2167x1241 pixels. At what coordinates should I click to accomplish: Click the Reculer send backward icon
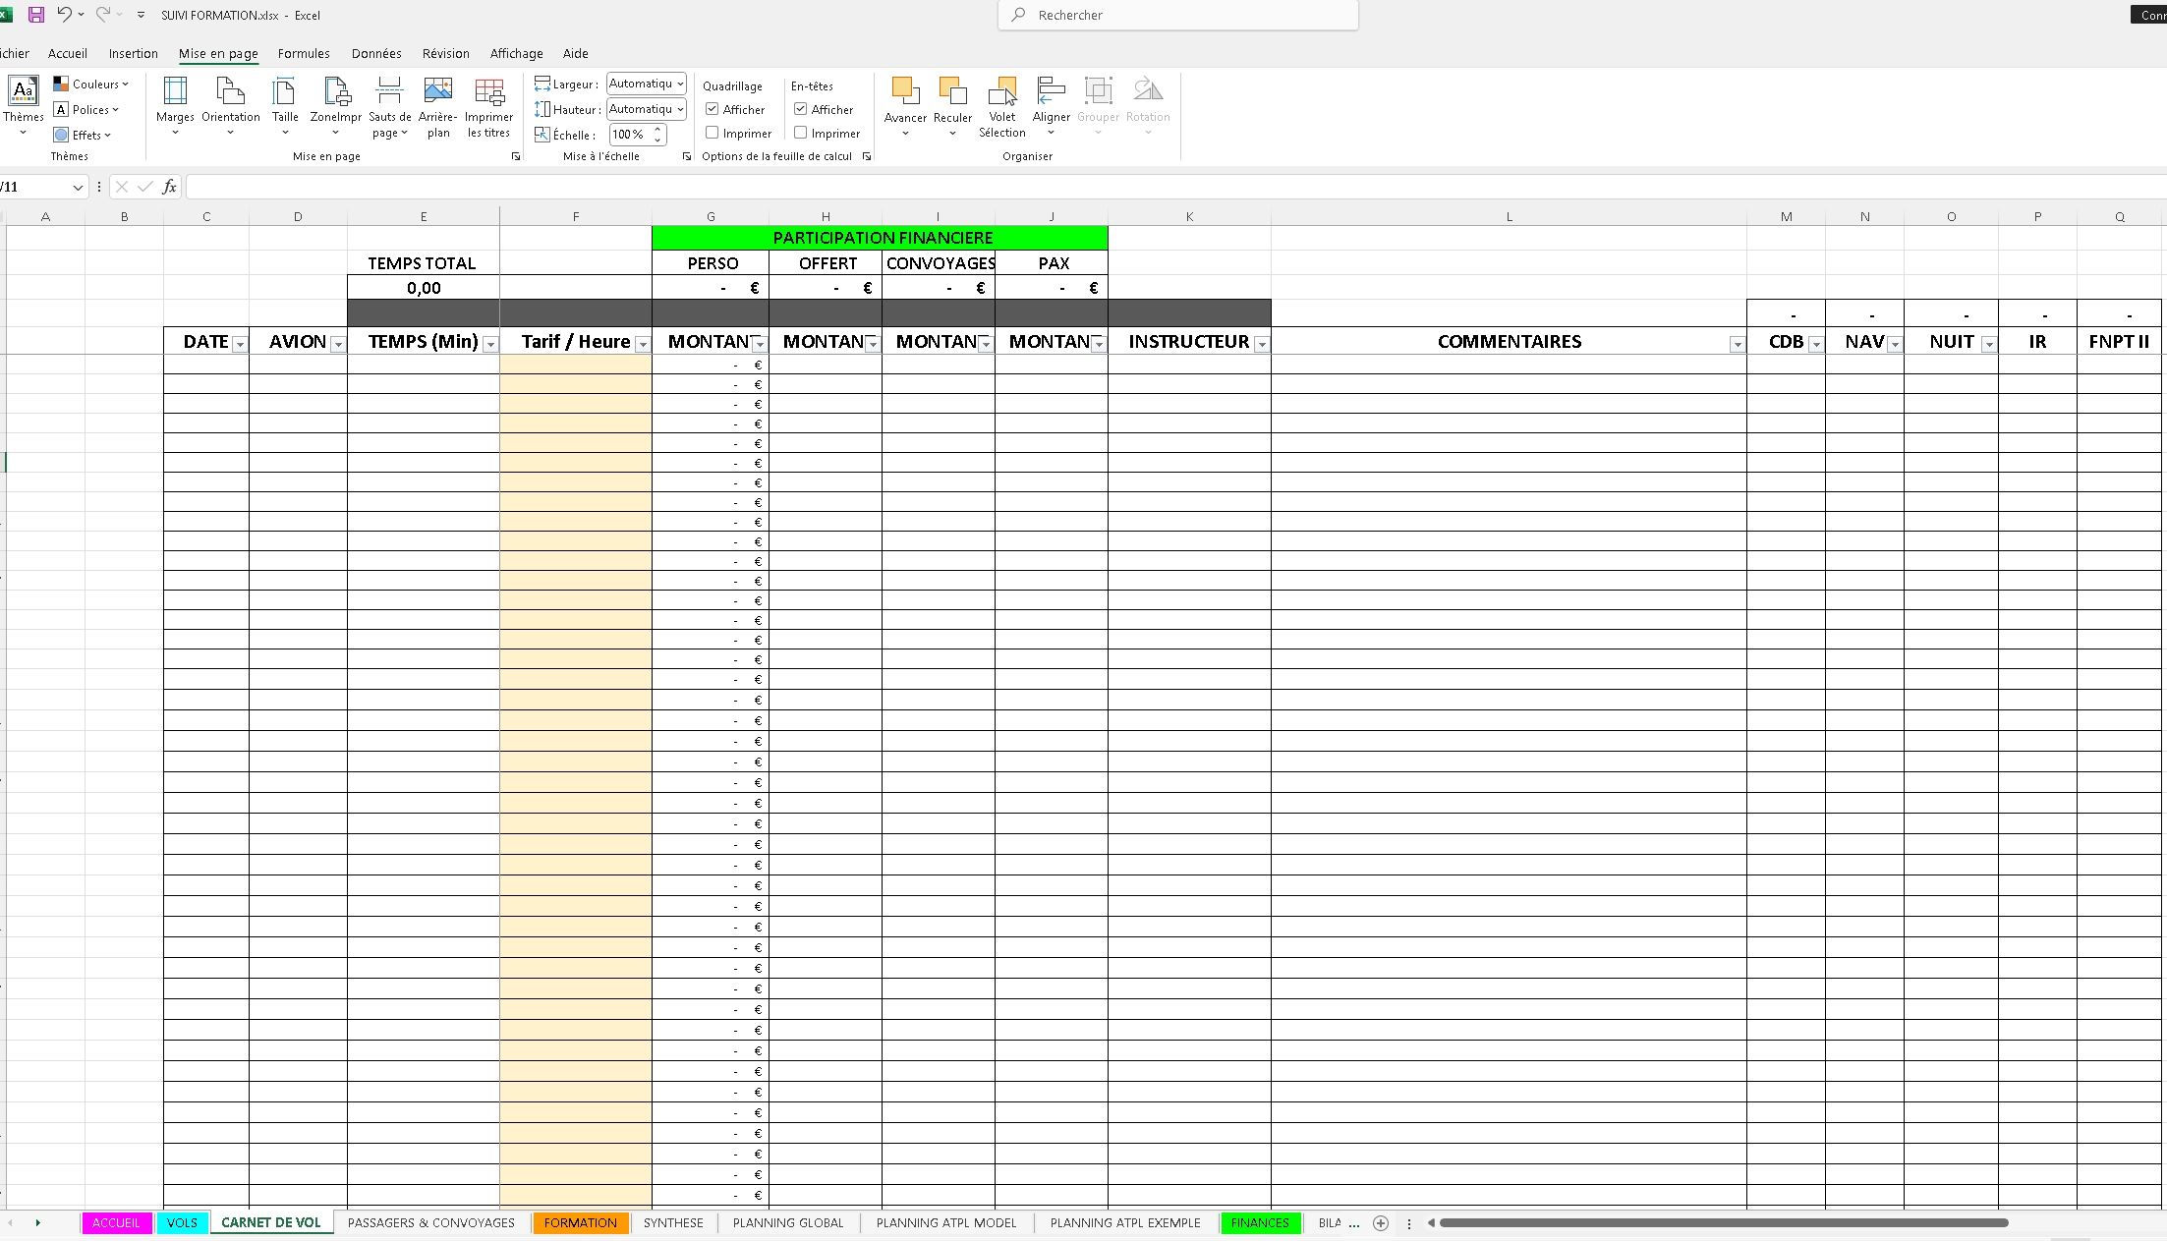coord(952,91)
